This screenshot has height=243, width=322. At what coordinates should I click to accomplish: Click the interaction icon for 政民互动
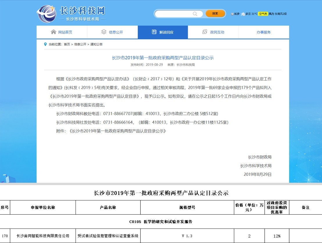[205, 32]
